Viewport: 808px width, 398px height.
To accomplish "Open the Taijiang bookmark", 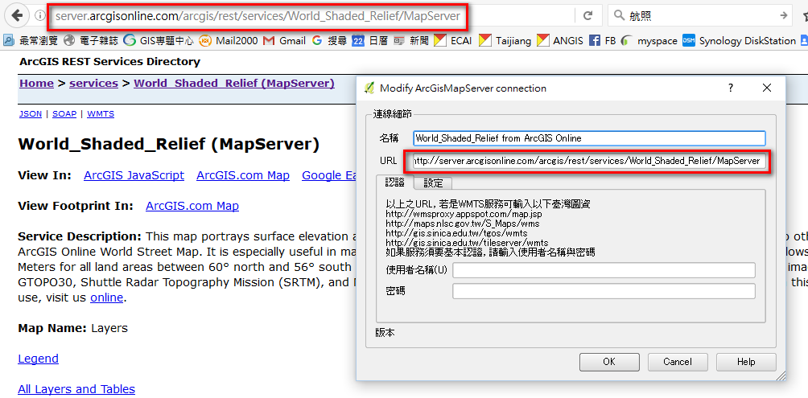I will [x=505, y=40].
